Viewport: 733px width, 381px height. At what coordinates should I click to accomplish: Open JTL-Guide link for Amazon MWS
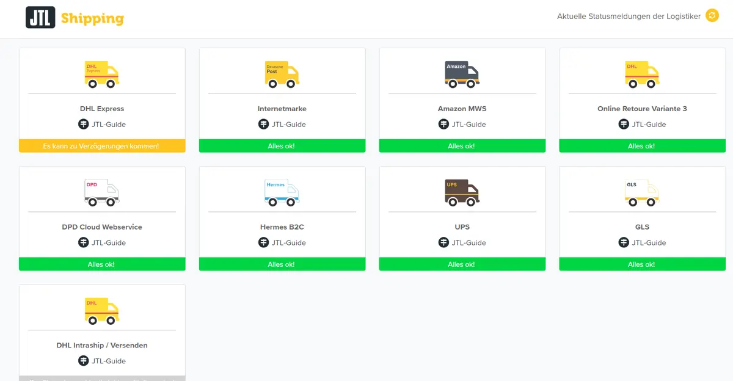469,125
